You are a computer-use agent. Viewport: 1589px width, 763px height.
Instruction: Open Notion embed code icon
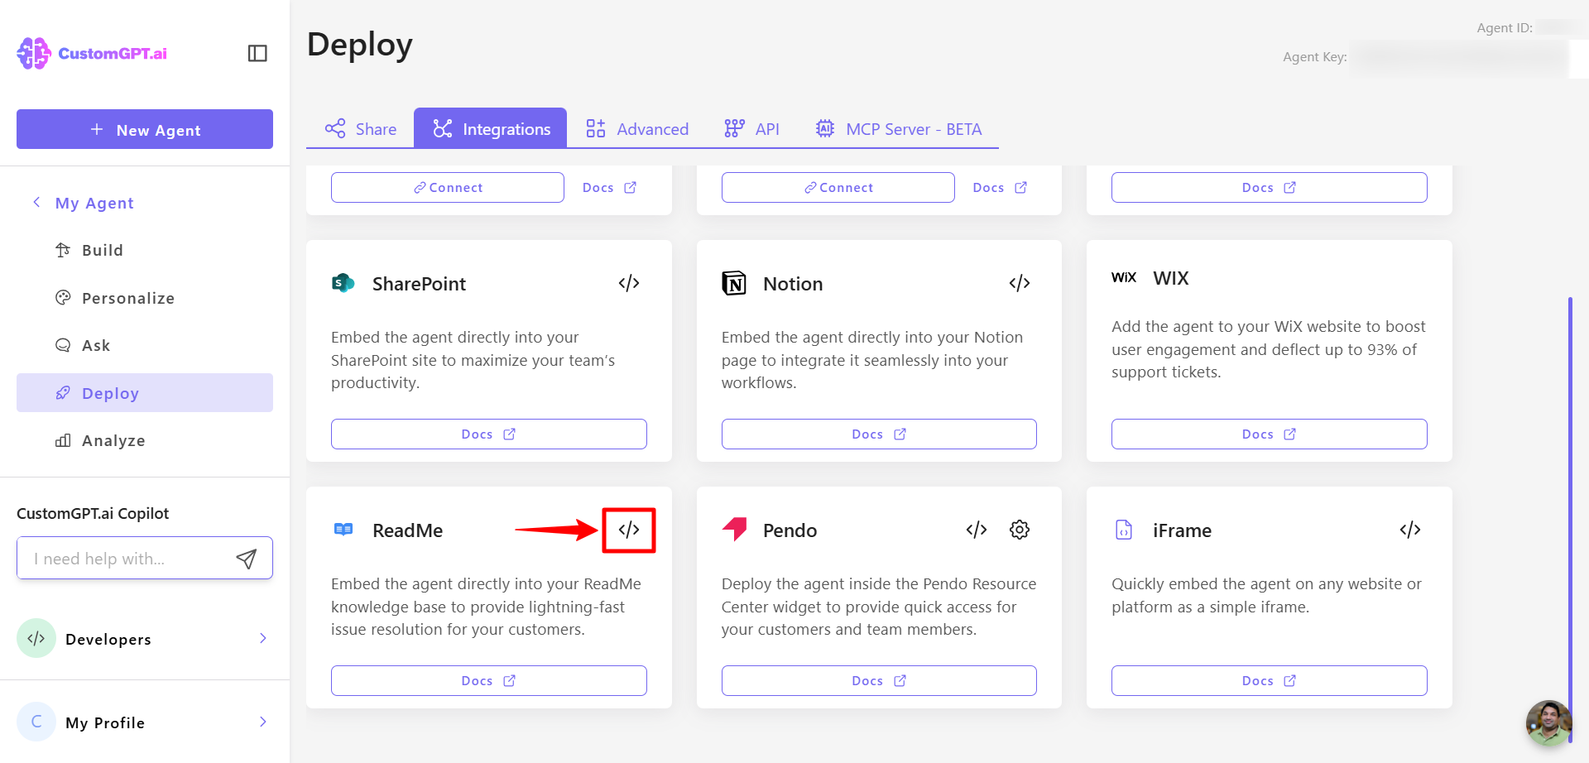(1020, 283)
